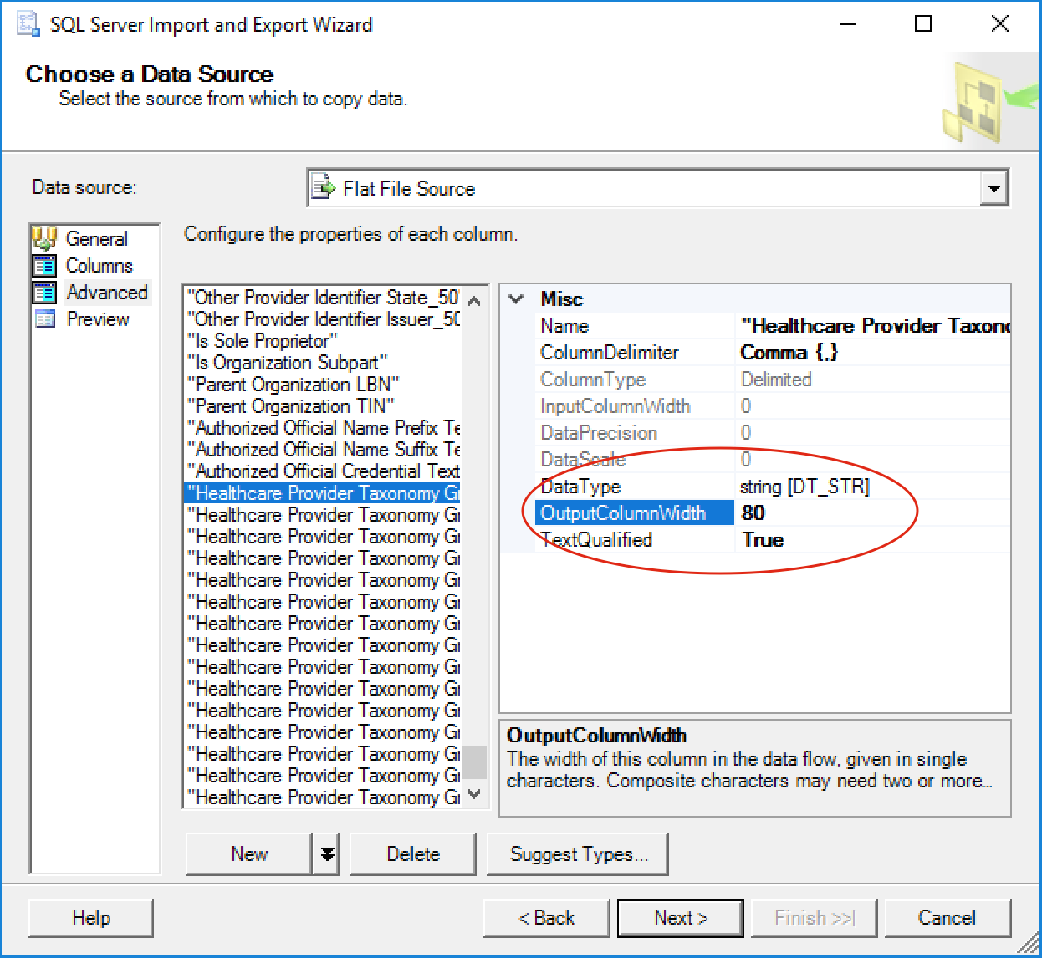Click the column list scroll-down arrow
Screen dimensions: 1042x958
pyautogui.click(x=474, y=795)
